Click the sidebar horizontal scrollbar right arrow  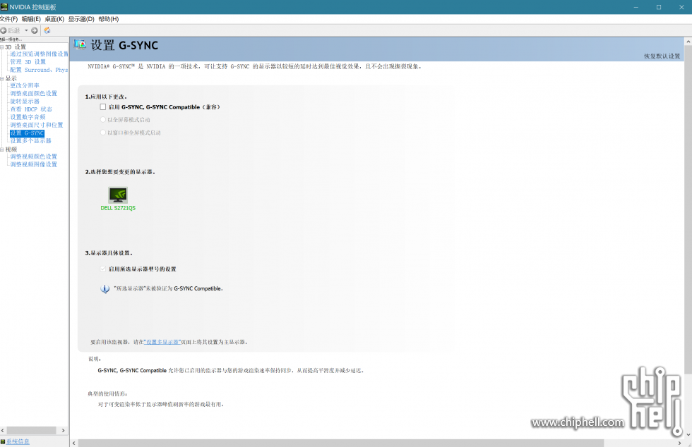[63, 430]
